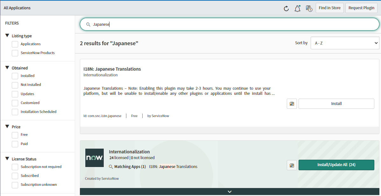Click the 'Internationalization' category under the plugin title
The width and height of the screenshot is (381, 196).
100,75
